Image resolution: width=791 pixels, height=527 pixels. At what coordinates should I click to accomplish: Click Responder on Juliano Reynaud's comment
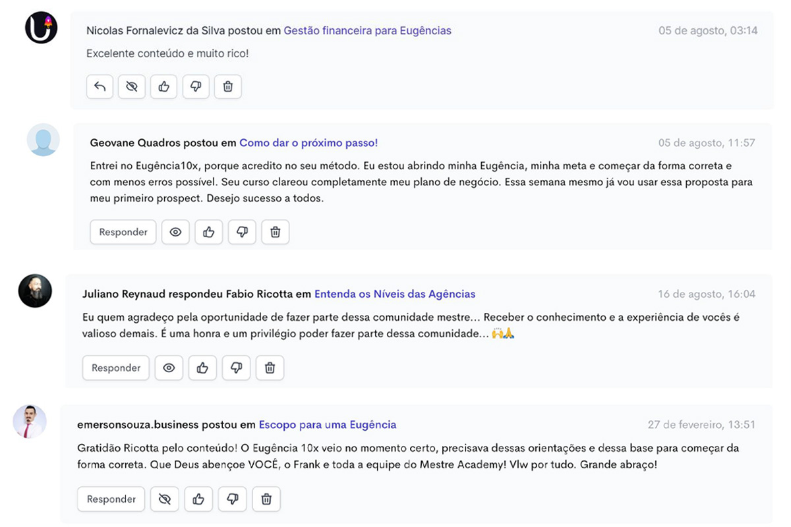[x=116, y=368]
